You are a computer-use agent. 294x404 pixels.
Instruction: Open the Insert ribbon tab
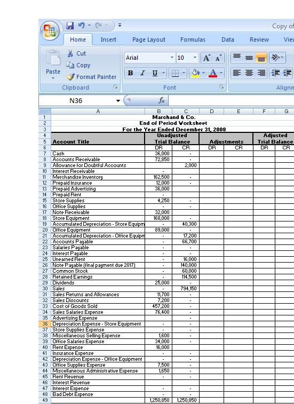108,39
